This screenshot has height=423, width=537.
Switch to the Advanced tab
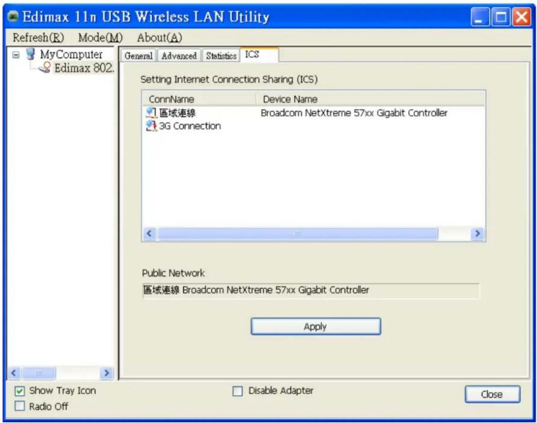point(179,55)
